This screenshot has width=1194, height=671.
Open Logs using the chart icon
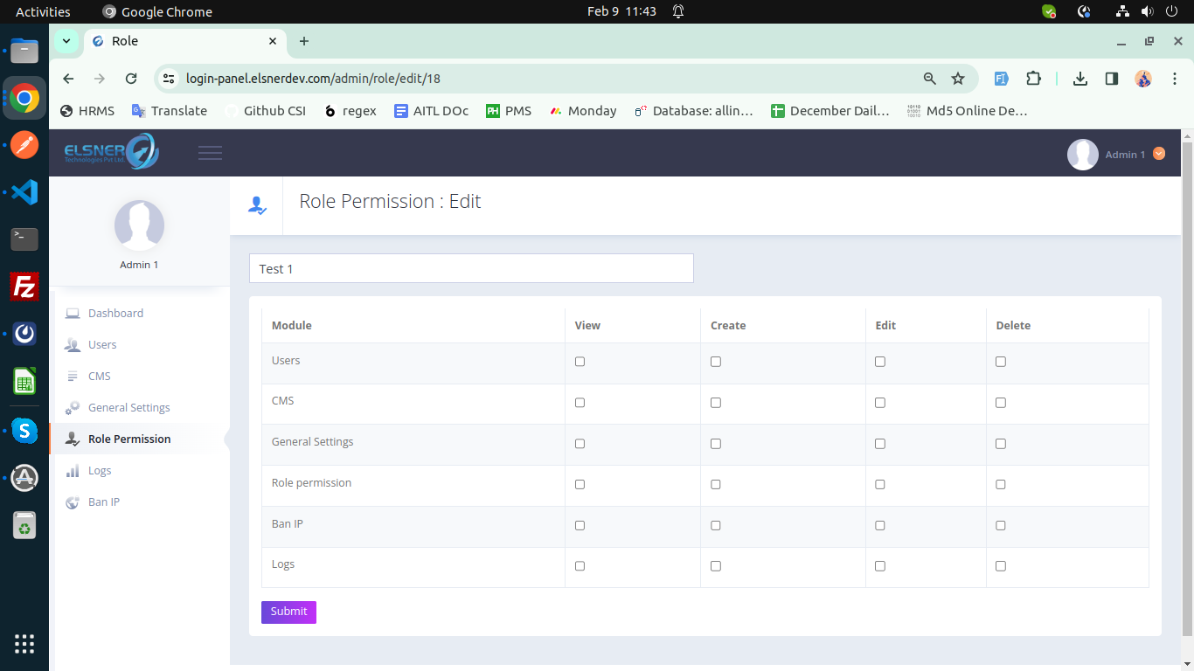pyautogui.click(x=72, y=470)
